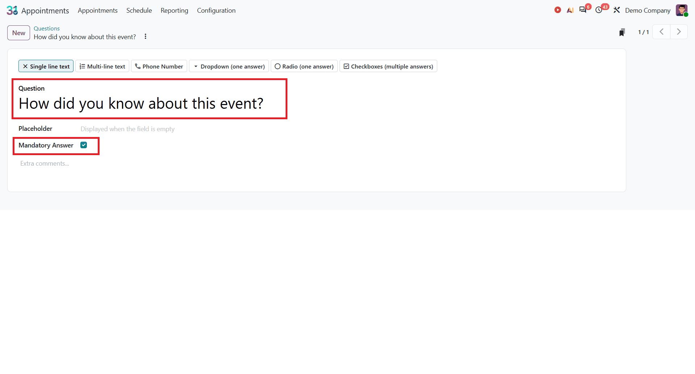Uncheck the Mandatory Answer checkbox
This screenshot has width=695, height=374.
coord(84,145)
